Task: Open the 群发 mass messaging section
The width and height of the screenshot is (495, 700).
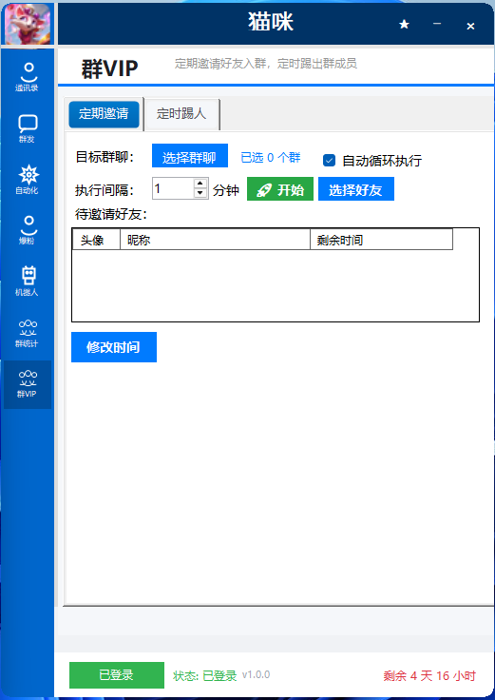Action: tap(28, 129)
